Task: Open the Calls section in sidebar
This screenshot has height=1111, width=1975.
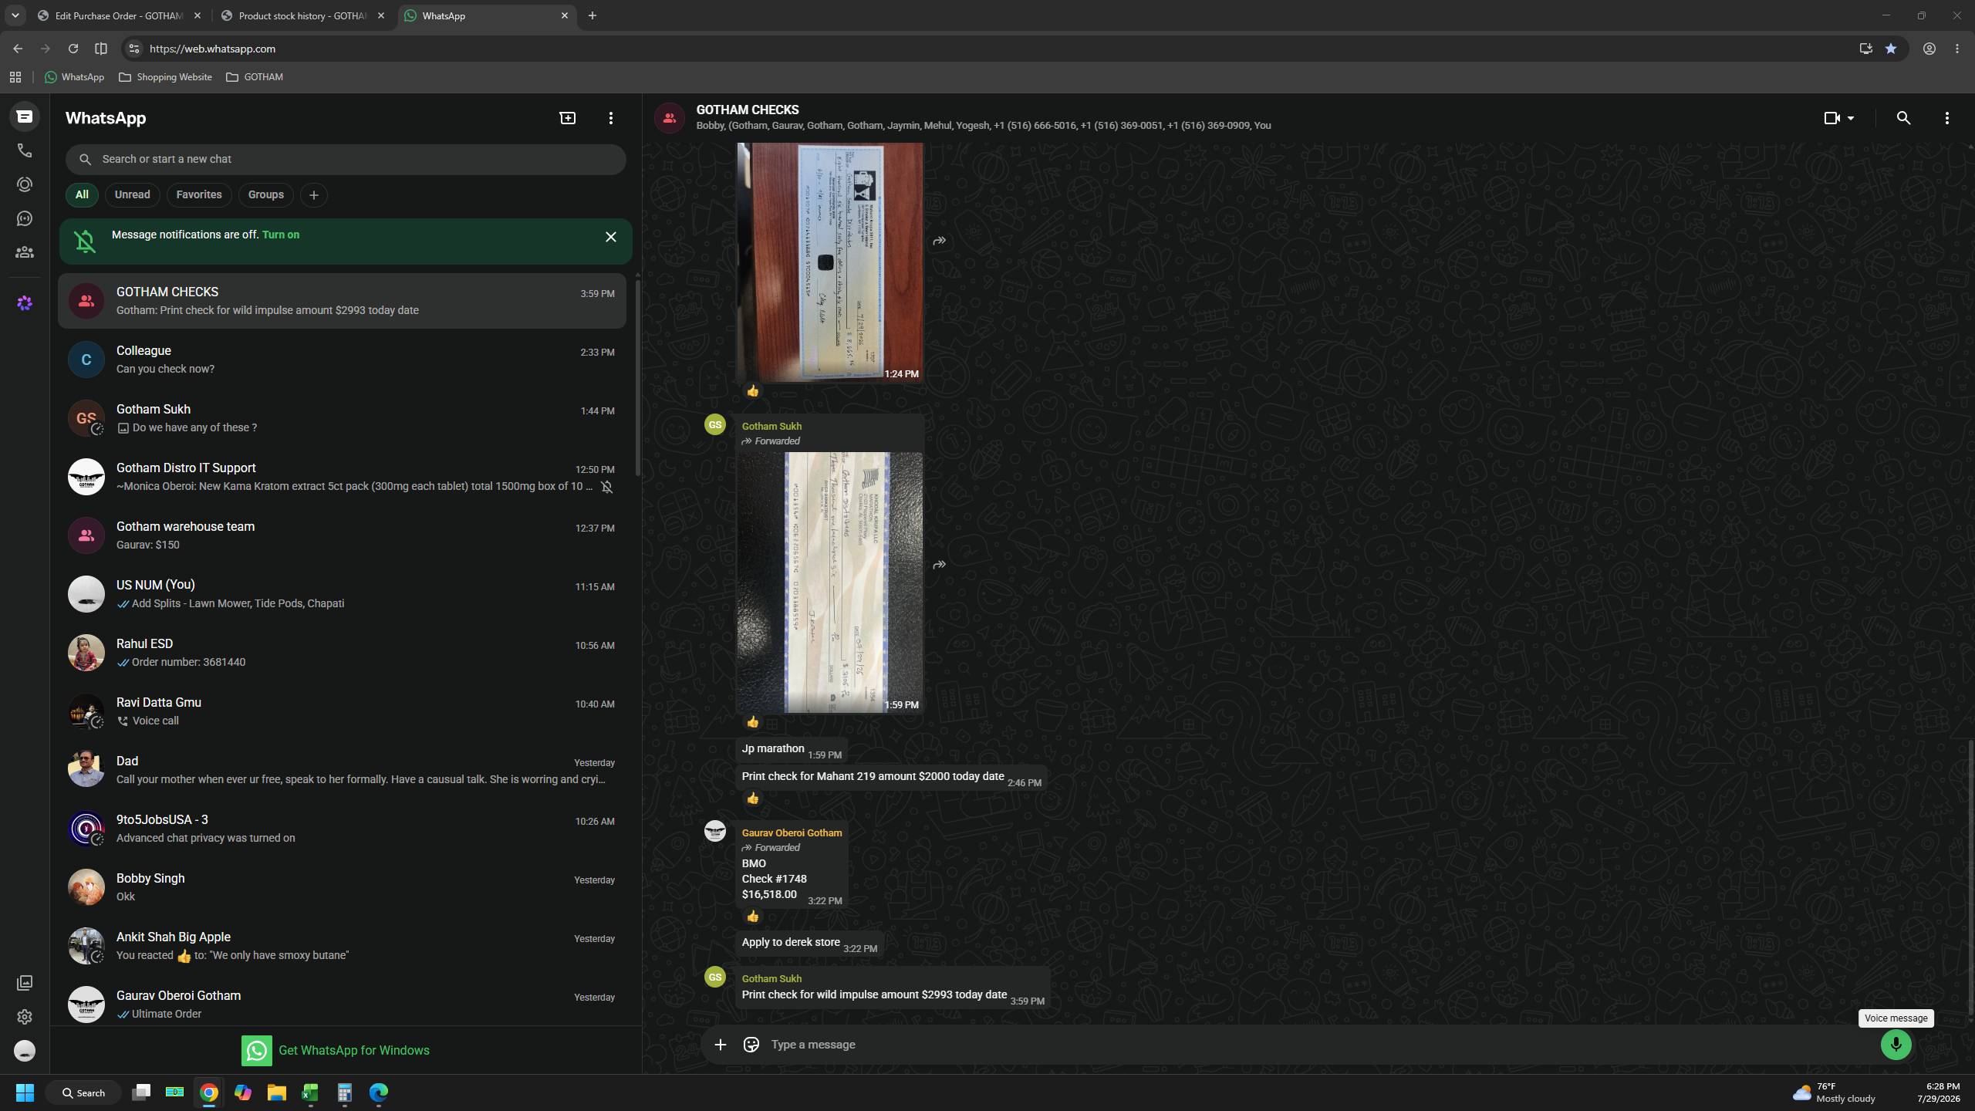Action: point(25,150)
